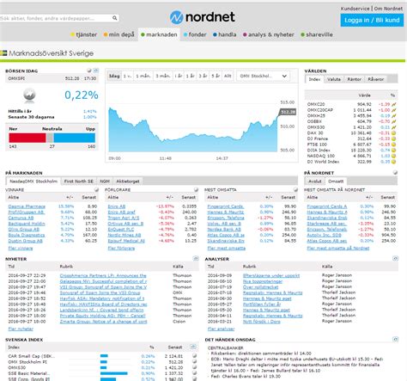Switch to the Råvaror tab in Världen
Screen dimensions: 407x381
click(376, 79)
